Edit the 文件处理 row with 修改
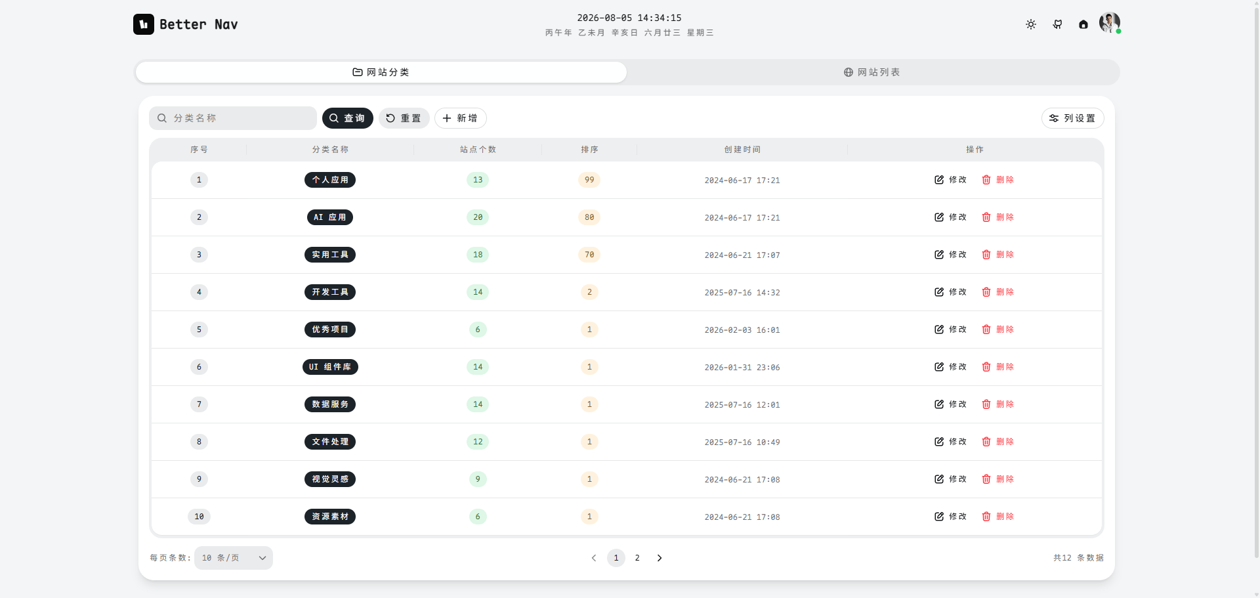 point(951,442)
